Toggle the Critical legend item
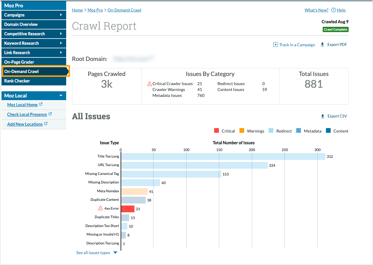This screenshot has width=373, height=265. (224, 131)
